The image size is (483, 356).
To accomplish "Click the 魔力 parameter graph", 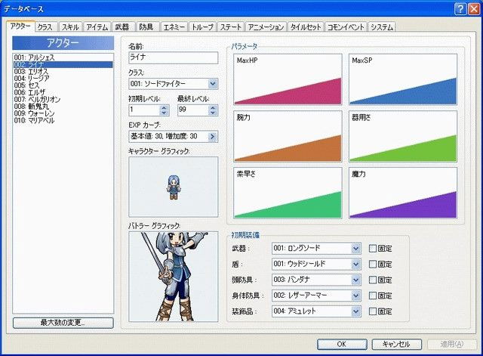I will [x=402, y=193].
